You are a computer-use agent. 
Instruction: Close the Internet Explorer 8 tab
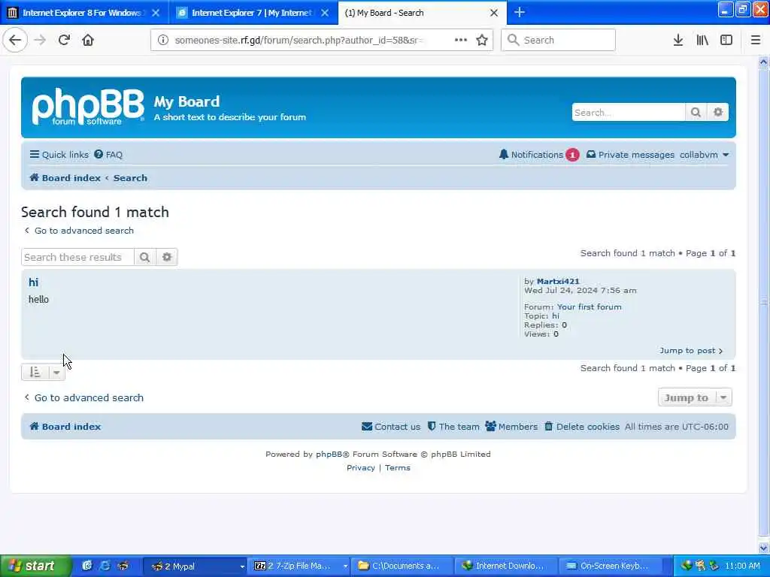(x=156, y=13)
